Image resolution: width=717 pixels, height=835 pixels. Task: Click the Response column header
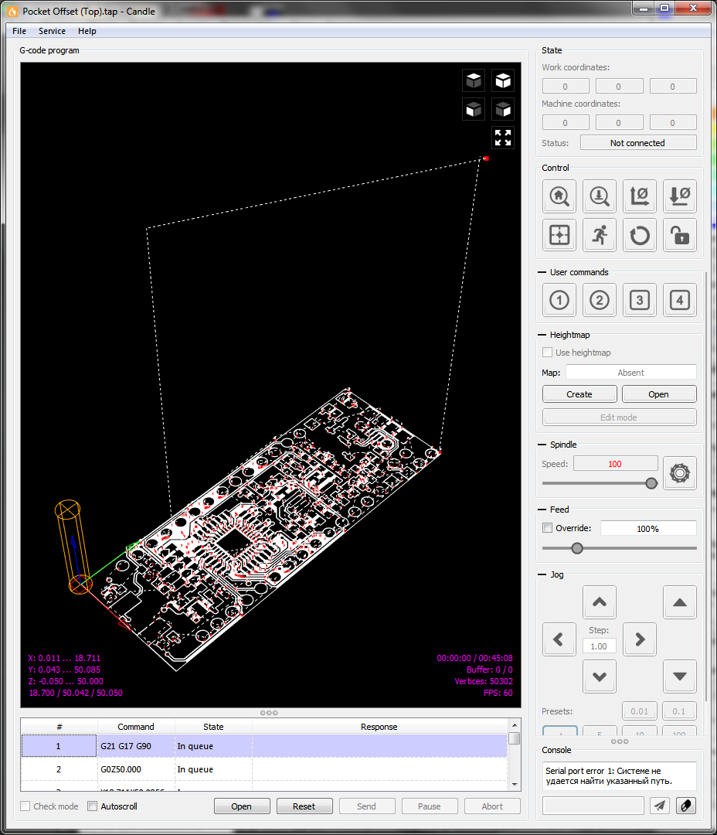[x=379, y=727]
